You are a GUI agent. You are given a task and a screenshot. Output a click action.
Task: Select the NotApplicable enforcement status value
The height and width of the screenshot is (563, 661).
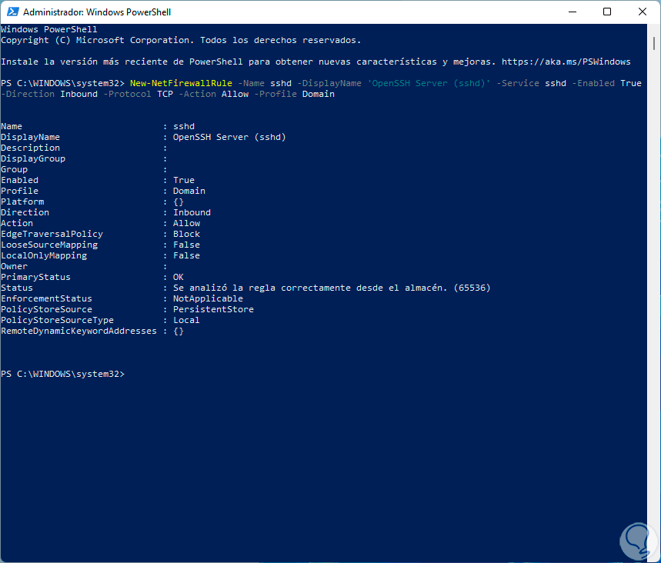[208, 298]
